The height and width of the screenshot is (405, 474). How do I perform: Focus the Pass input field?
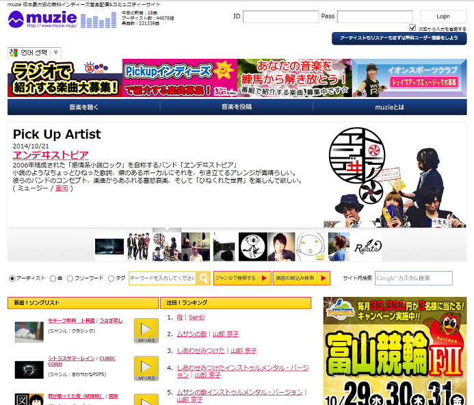point(375,16)
